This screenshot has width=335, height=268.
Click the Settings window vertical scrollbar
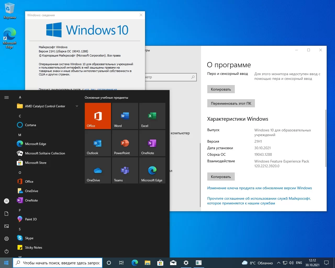(x=326, y=138)
